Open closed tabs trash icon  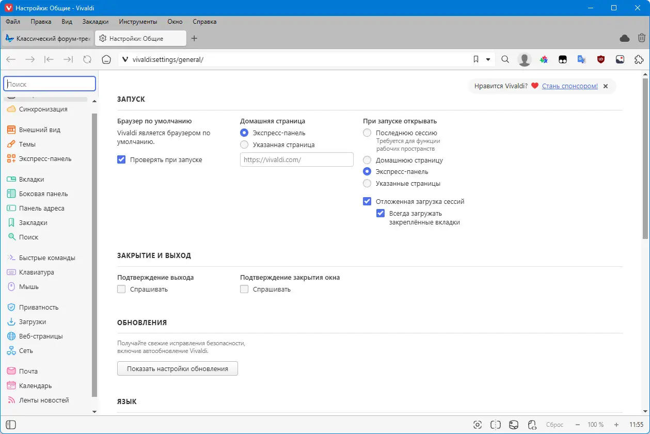[x=641, y=38]
